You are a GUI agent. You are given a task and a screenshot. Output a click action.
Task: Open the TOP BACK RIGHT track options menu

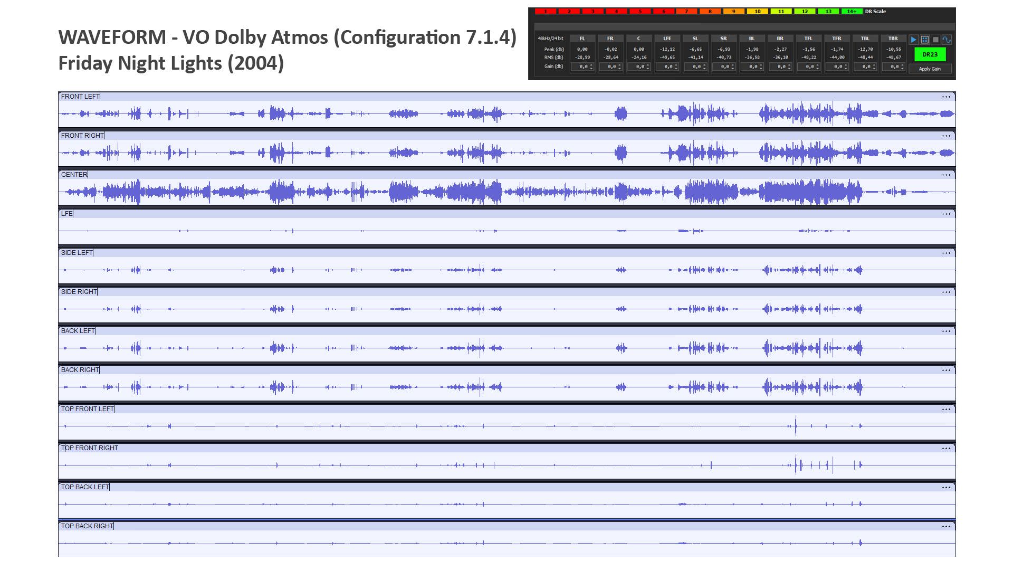coord(946,526)
